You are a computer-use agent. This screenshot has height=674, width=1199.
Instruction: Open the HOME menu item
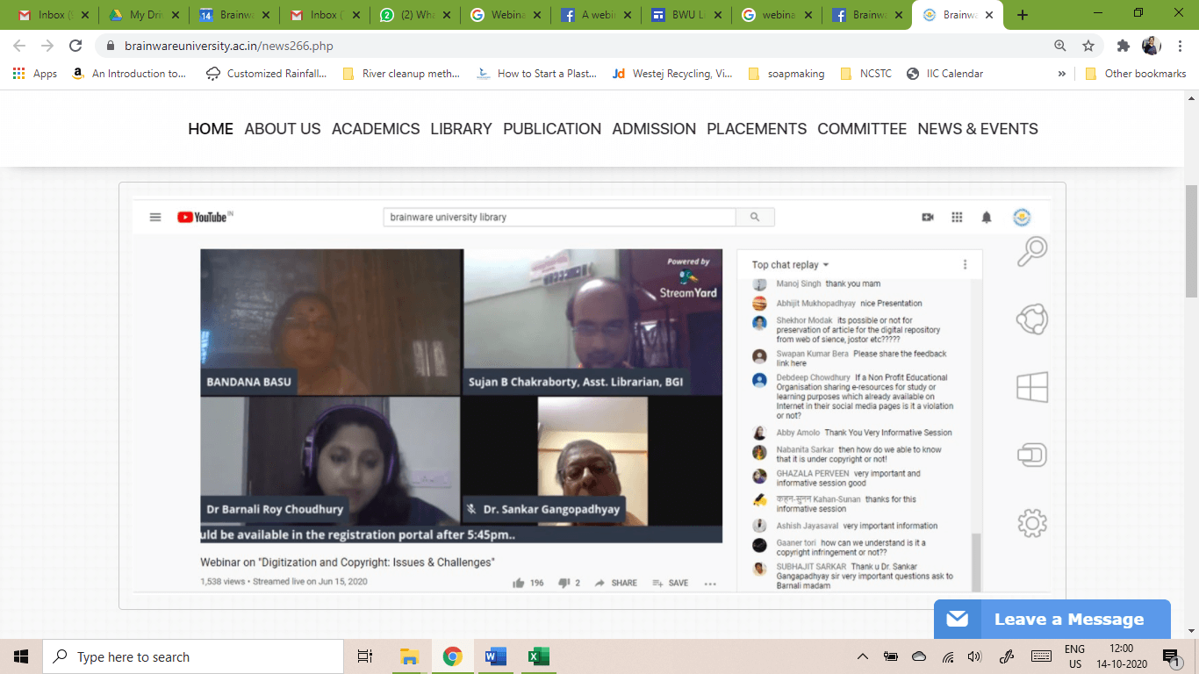pyautogui.click(x=211, y=129)
